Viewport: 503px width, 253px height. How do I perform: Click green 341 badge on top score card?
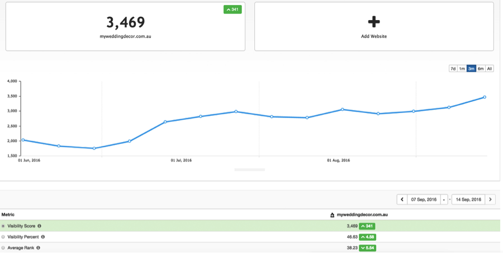232,10
